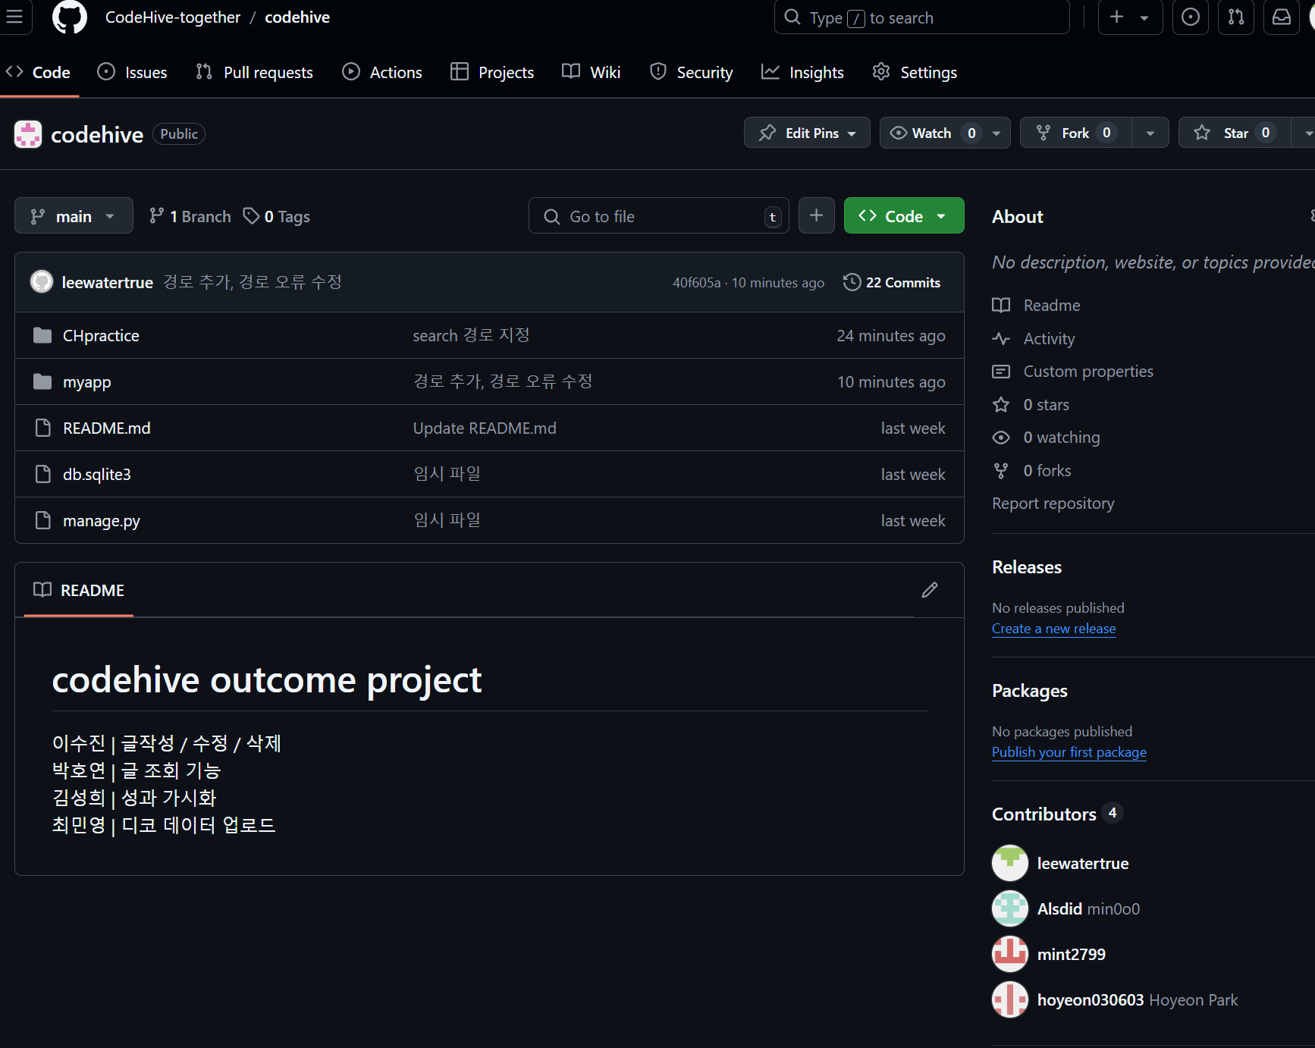Click the codehive organization avatar icon
Image resolution: width=1315 pixels, height=1048 pixels.
point(28,134)
